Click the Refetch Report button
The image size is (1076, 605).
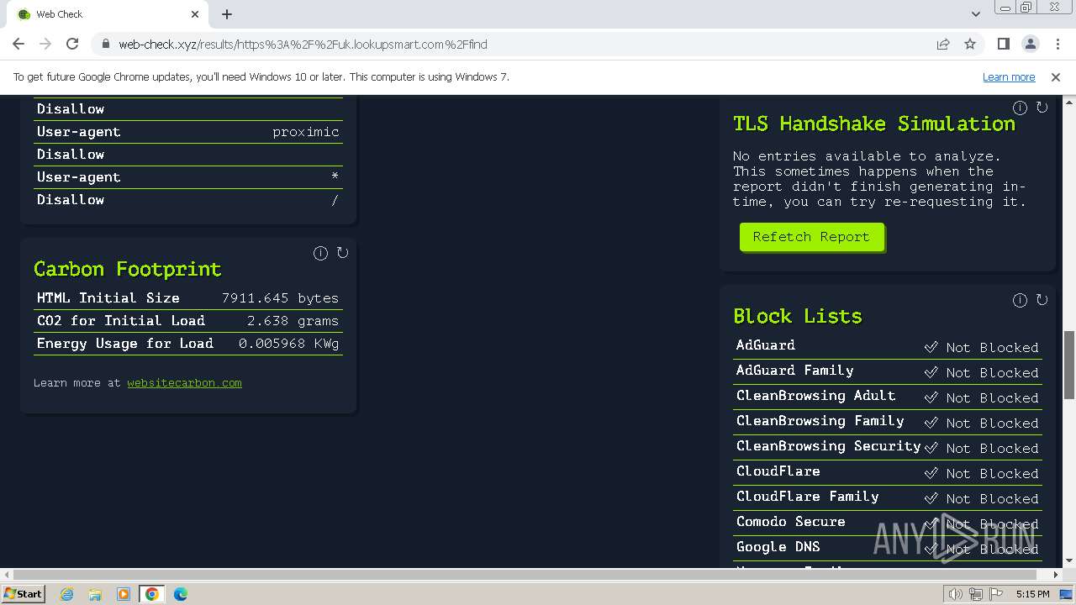coord(811,237)
